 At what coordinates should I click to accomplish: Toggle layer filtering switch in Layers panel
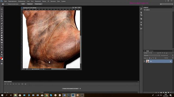pos(173,53)
